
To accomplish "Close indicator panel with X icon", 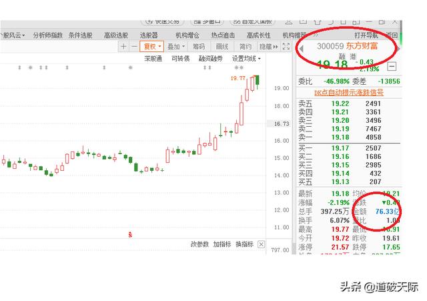I will [262, 245].
